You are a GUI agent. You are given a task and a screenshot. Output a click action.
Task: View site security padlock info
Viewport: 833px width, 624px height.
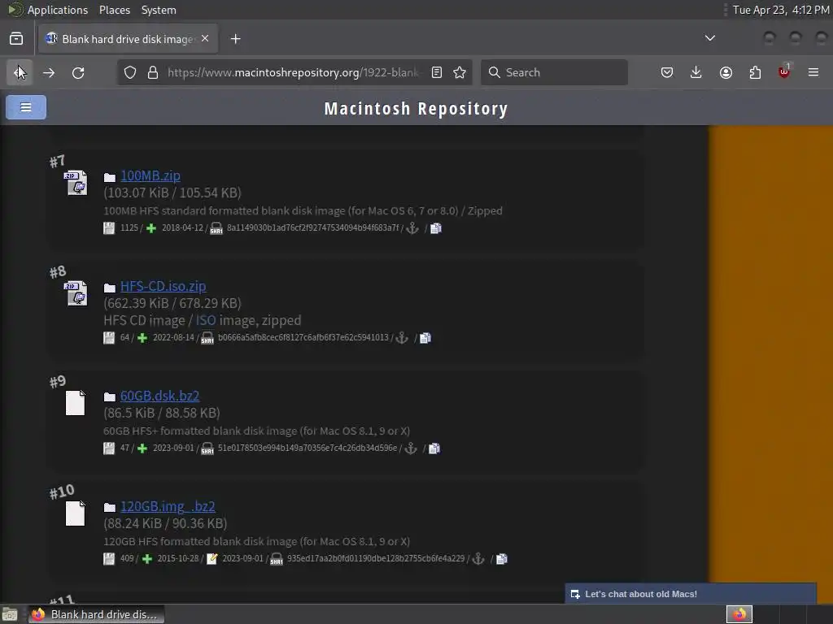click(153, 72)
